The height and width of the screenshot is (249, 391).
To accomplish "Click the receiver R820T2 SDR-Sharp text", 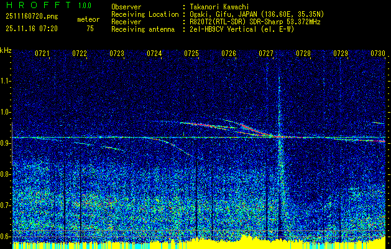I will (x=255, y=22).
